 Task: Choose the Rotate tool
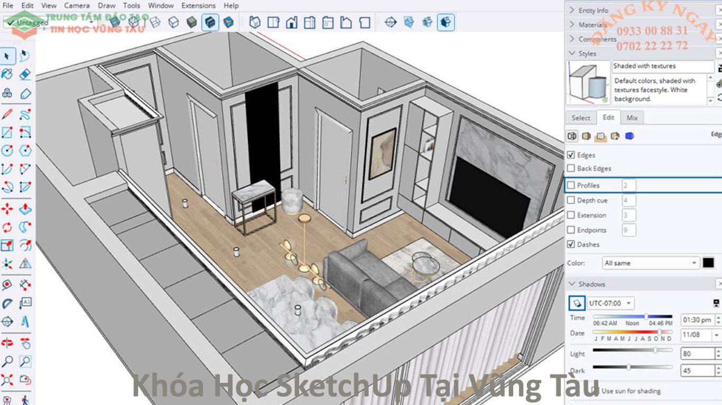click(x=7, y=227)
